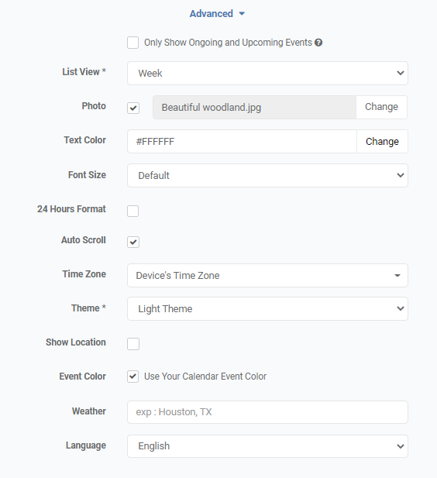Click Change button for Text Color
This screenshot has width=437, height=478.
click(382, 142)
